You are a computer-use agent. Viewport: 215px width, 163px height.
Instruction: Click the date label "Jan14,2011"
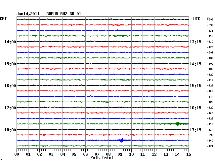point(28,14)
